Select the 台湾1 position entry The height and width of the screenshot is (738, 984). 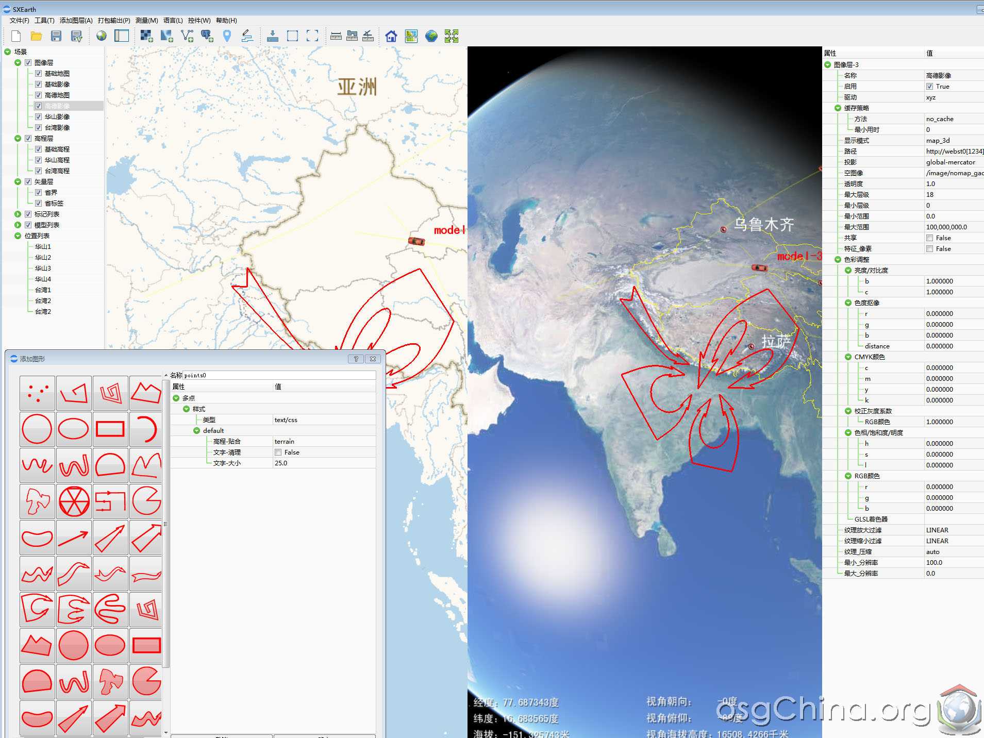click(x=43, y=290)
